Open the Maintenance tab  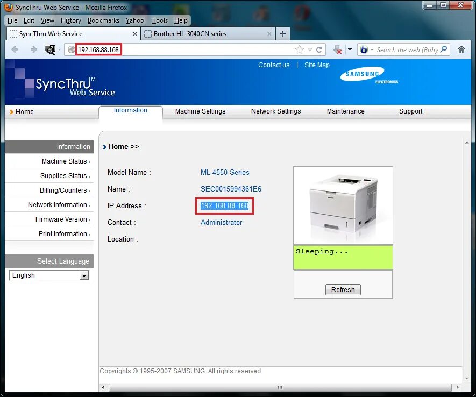tap(345, 111)
